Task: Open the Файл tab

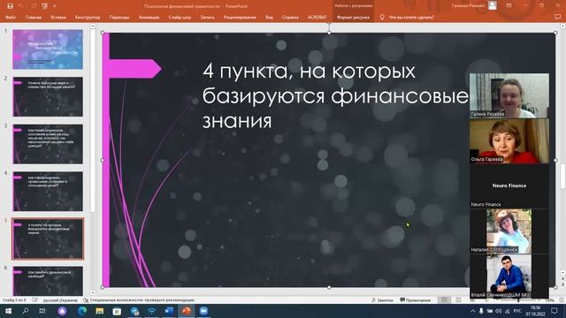Action: pos(11,17)
